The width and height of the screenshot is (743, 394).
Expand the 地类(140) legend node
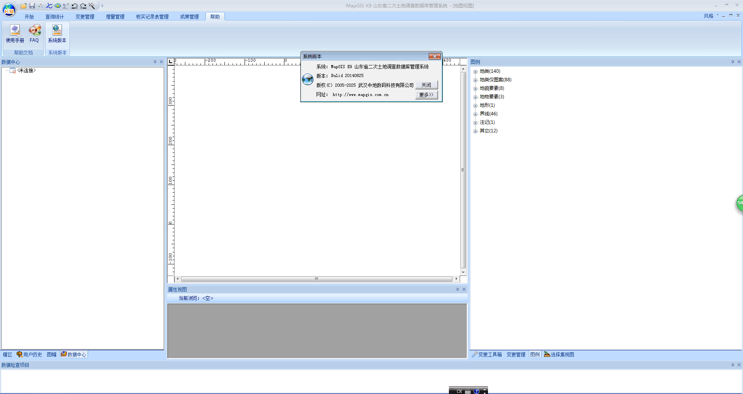tap(475, 72)
